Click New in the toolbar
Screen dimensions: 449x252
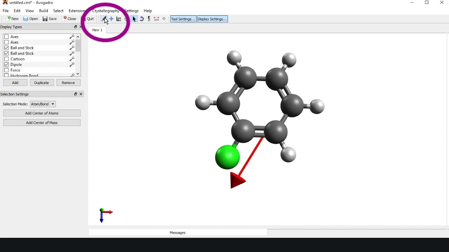pos(13,19)
